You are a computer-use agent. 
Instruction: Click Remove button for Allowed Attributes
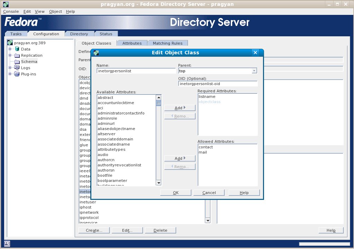[x=180, y=167]
